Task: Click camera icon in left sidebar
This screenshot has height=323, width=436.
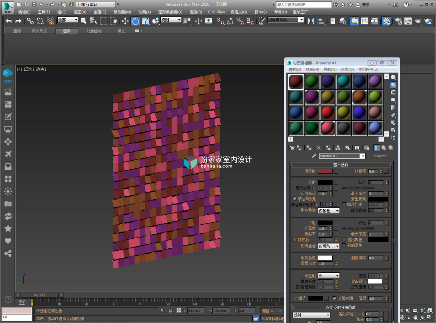Action: point(8,204)
